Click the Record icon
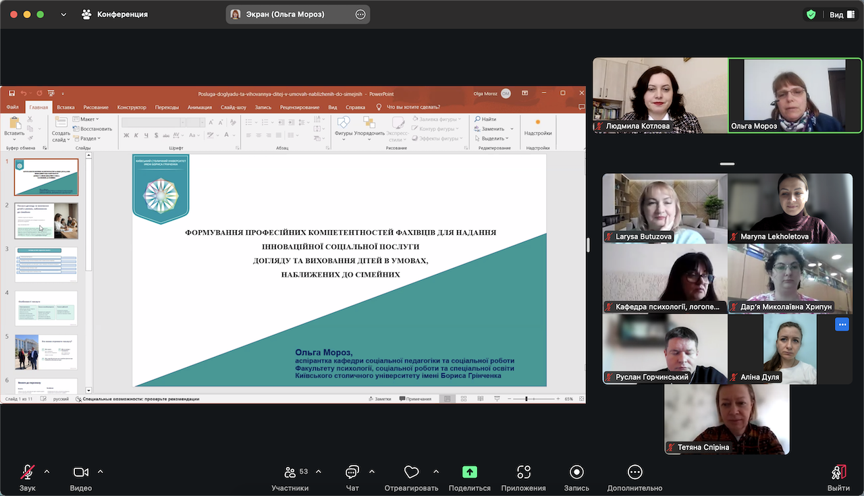864x496 pixels. 576,472
